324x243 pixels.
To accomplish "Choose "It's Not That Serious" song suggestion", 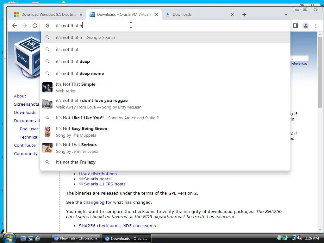I will point(165,148).
